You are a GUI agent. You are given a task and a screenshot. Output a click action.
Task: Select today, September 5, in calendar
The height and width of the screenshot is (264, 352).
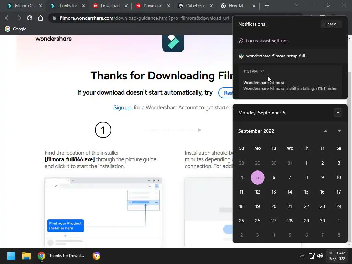point(257,177)
